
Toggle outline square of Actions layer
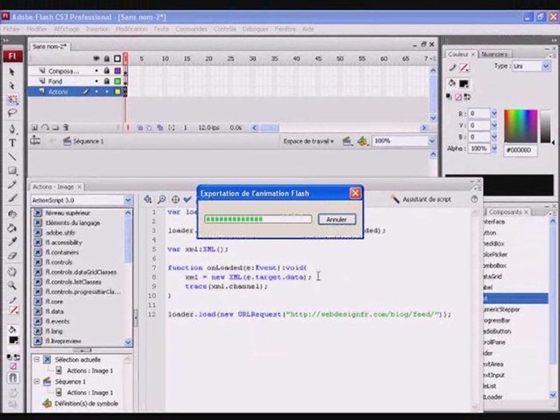pyautogui.click(x=117, y=92)
